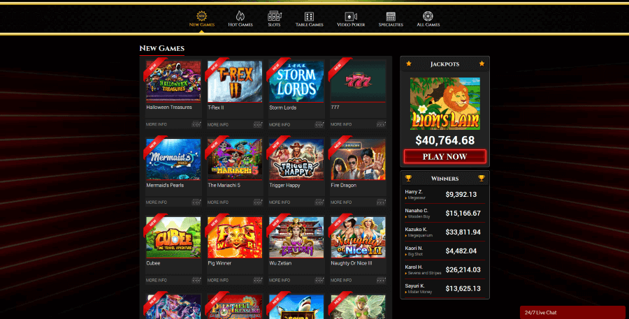This screenshot has width=629, height=319.
Task: Select the Video Poker card icon
Action: [351, 16]
